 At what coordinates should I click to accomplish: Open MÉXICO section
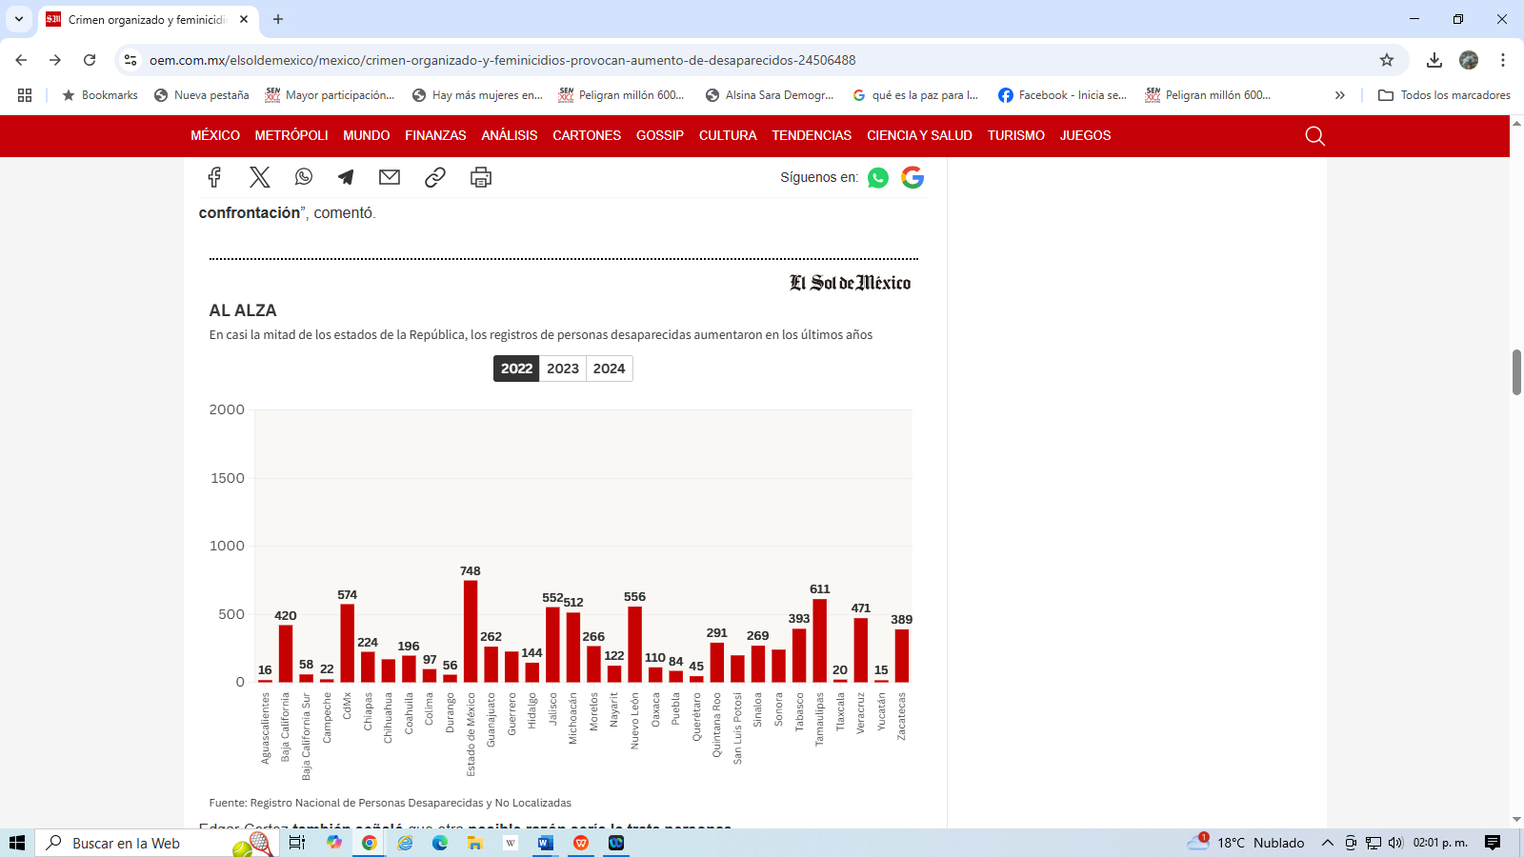[215, 135]
